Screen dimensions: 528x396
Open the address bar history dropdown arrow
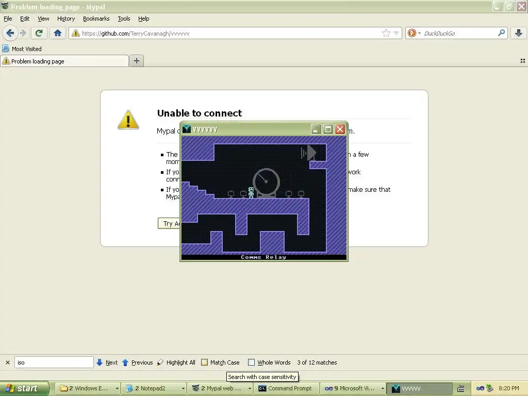point(397,33)
